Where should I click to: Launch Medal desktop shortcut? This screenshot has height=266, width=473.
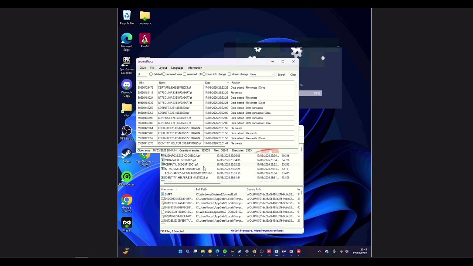(127, 225)
